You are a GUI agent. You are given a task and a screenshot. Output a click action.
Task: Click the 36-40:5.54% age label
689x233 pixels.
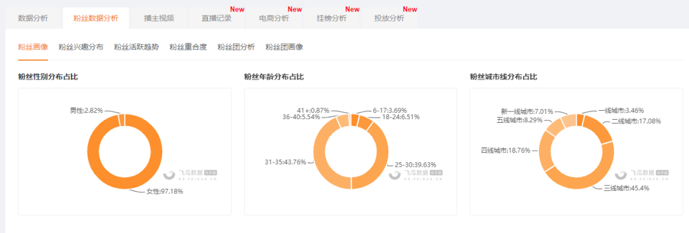(301, 117)
